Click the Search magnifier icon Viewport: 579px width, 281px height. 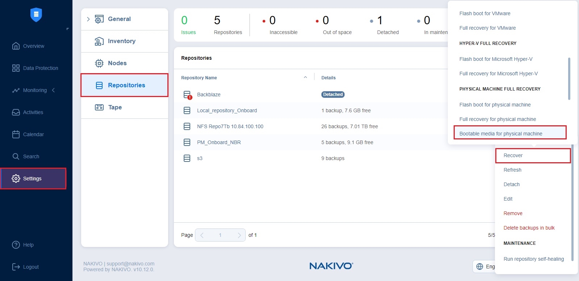[x=16, y=156]
